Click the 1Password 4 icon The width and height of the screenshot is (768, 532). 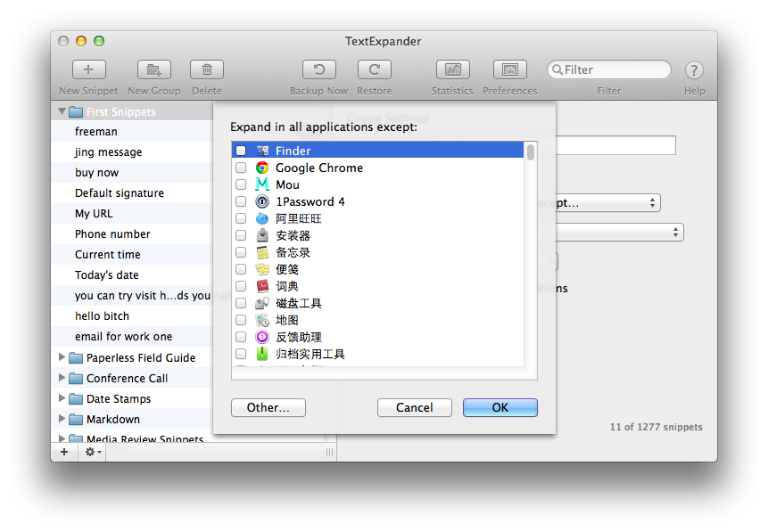262,201
